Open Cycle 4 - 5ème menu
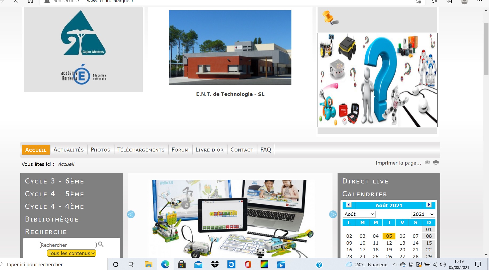Screen dimensions: 489x270 (x=55, y=194)
